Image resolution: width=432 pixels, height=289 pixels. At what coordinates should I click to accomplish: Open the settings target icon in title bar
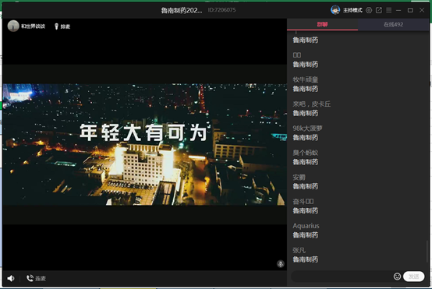(x=369, y=10)
